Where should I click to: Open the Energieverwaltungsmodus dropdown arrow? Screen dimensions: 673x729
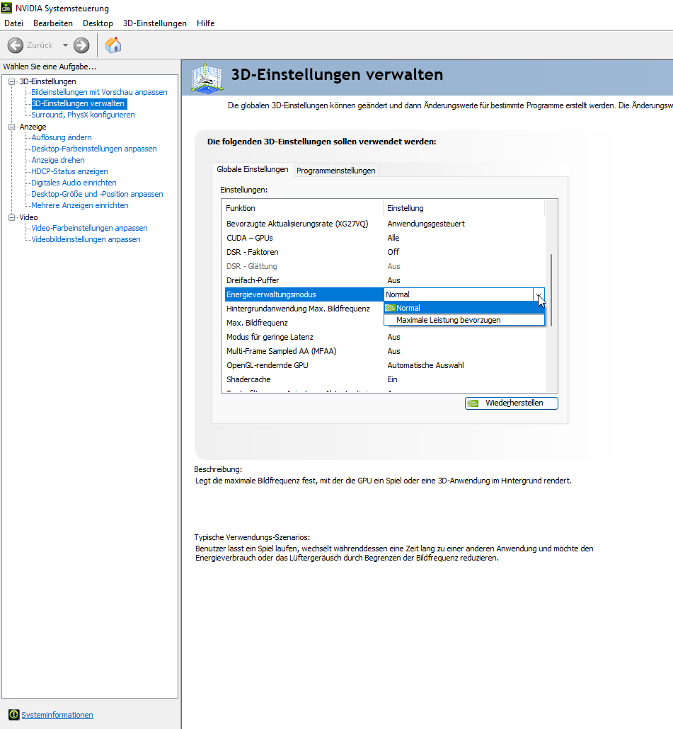pyautogui.click(x=539, y=294)
